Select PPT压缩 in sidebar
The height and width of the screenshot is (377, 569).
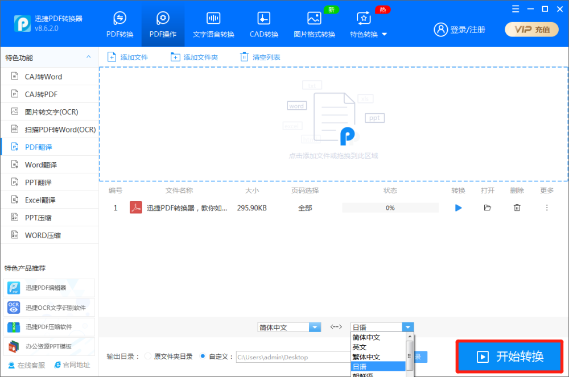point(50,217)
